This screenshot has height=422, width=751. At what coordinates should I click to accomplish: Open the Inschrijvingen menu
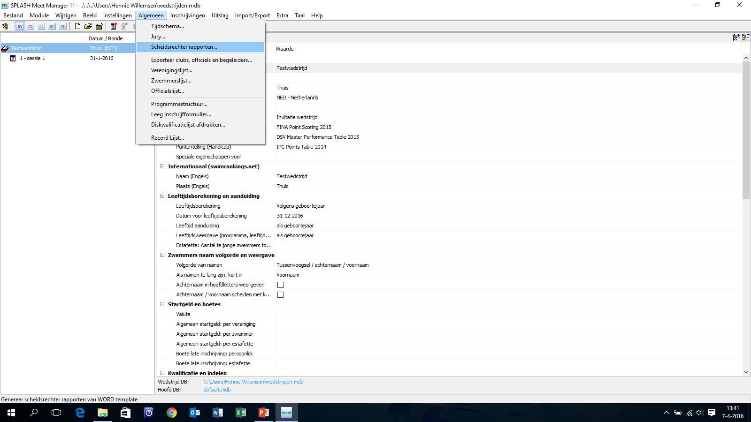[x=188, y=15]
